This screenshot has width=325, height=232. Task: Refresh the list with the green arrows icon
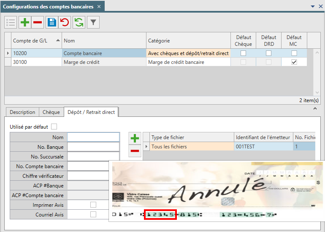pos(79,22)
